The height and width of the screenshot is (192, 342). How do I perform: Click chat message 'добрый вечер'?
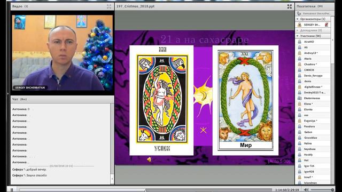click(x=36, y=170)
